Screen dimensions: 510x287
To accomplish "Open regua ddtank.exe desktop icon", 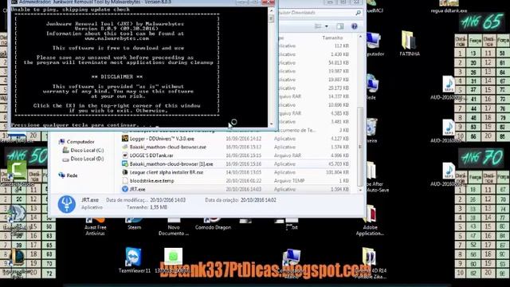I will click(449, 7).
